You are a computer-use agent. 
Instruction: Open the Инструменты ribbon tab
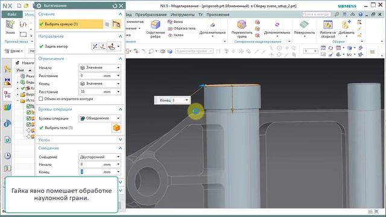pyautogui.click(x=182, y=14)
